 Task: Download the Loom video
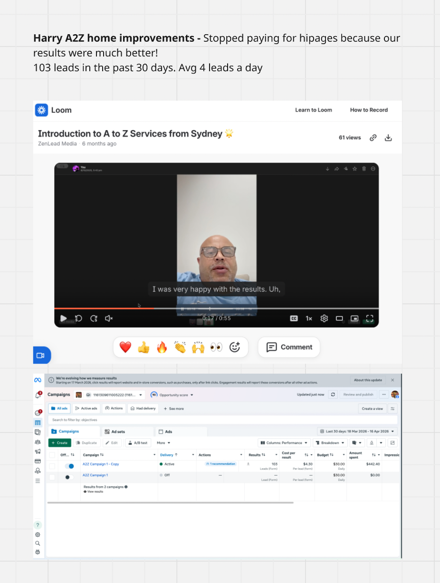388,138
